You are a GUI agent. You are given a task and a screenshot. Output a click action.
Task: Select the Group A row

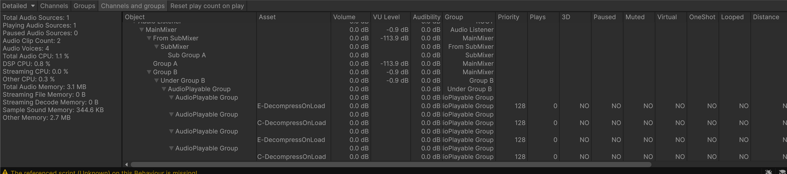tap(165, 64)
